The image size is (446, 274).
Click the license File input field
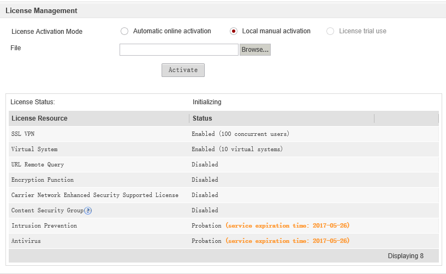click(179, 50)
